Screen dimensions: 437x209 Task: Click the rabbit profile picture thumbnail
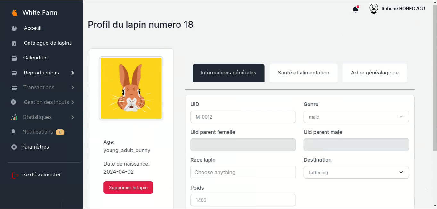(131, 88)
